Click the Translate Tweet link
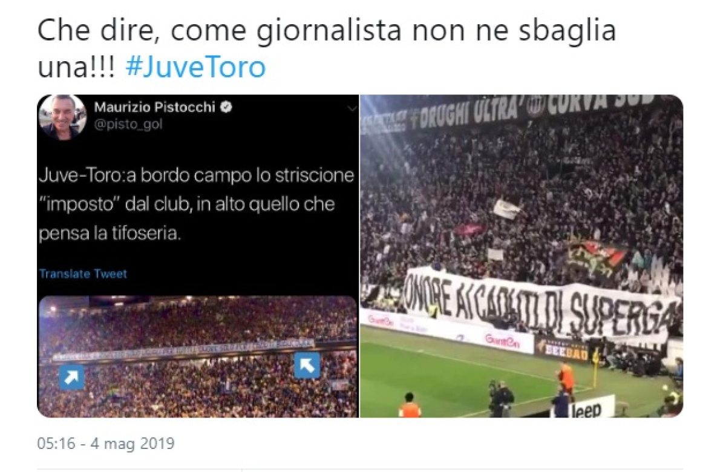The image size is (726, 472). click(x=83, y=274)
